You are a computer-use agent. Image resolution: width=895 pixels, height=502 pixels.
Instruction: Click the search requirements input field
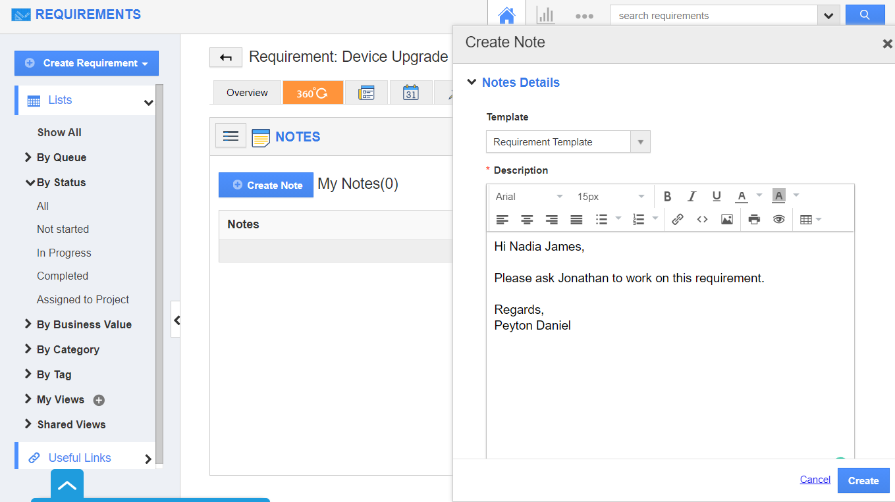[x=713, y=16]
